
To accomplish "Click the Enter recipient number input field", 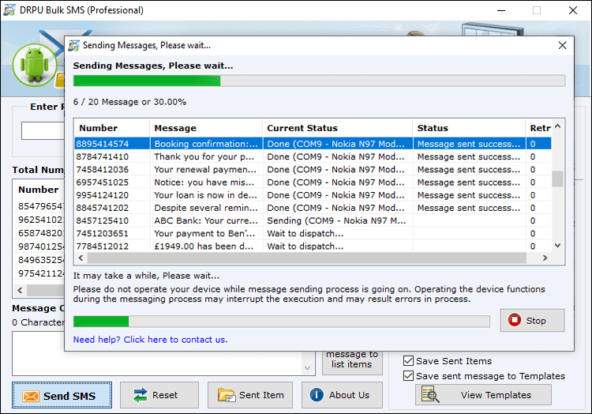I will [43, 130].
